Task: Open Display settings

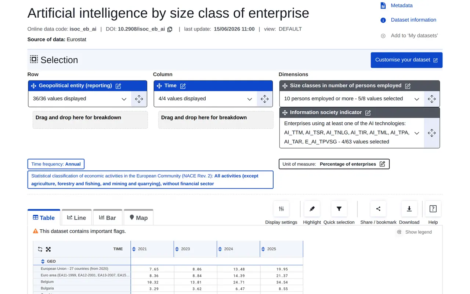Action: (281, 209)
